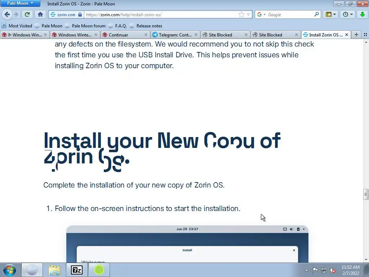Switch to the Continuar tab

click(125, 35)
